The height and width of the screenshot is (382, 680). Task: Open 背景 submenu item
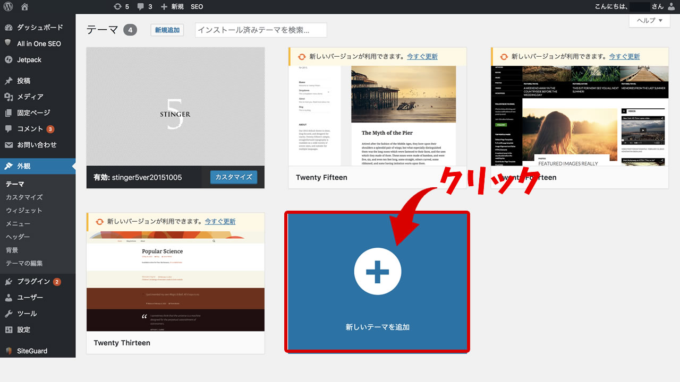(x=12, y=250)
